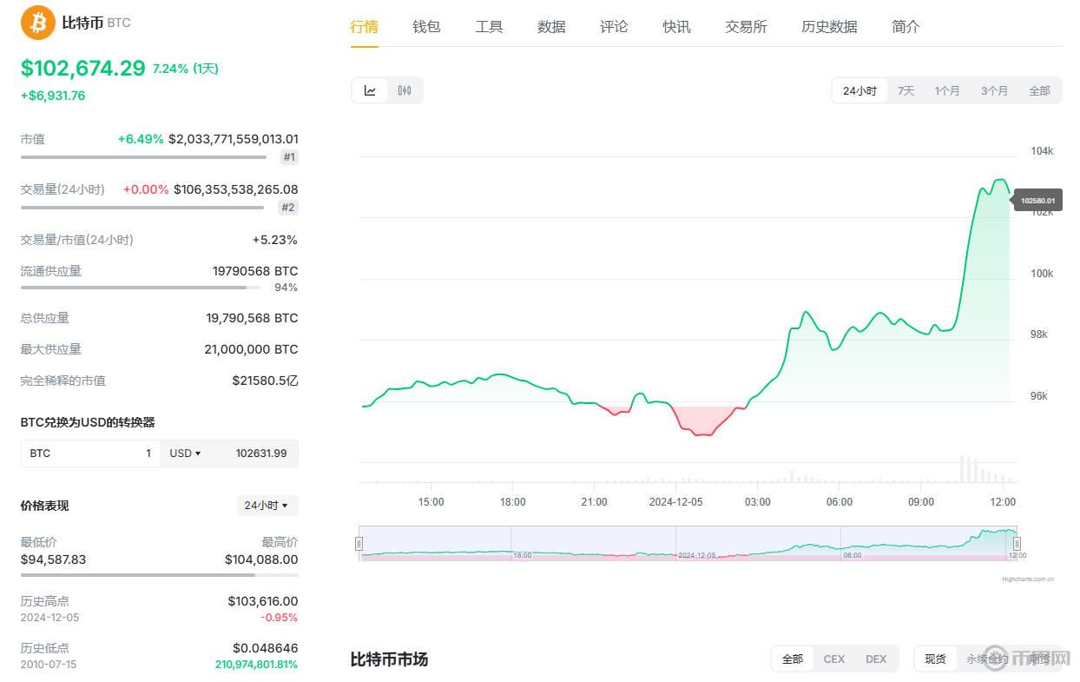Toggle the 7天 chart timeframe

click(905, 89)
